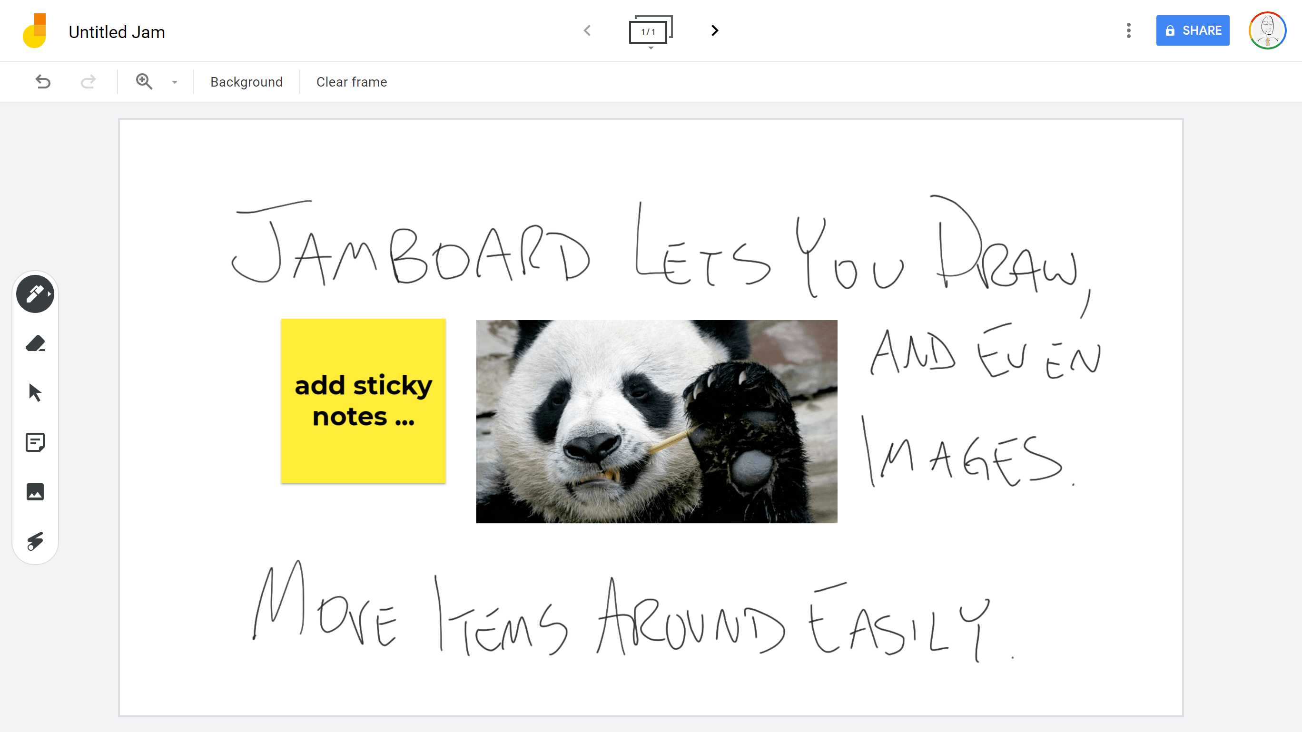
Task: Expand the zoom level dropdown arrow
Action: tap(174, 82)
